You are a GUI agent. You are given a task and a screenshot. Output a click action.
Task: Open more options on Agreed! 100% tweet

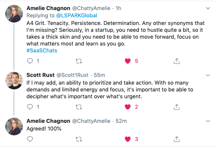(208, 121)
